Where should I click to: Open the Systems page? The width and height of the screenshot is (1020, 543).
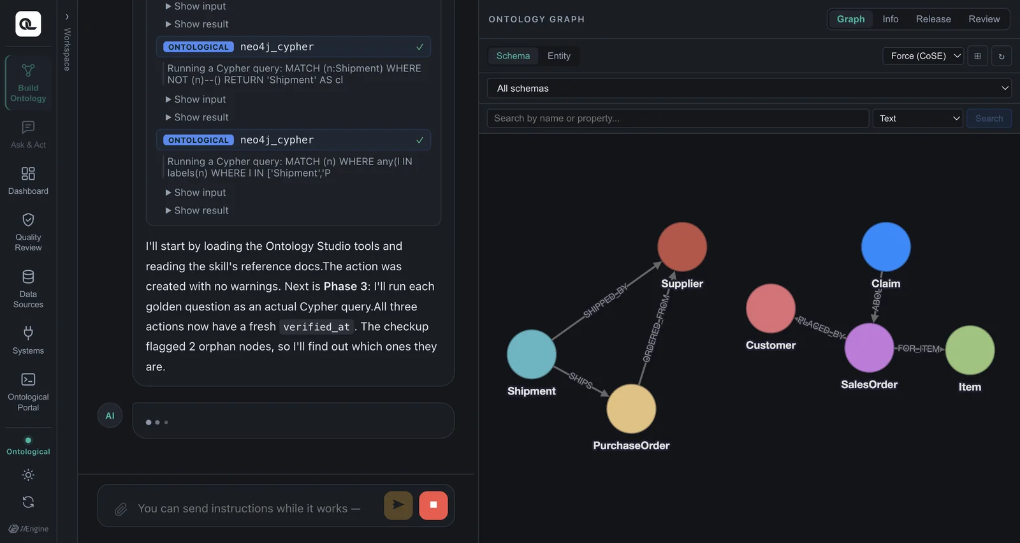[x=28, y=340]
